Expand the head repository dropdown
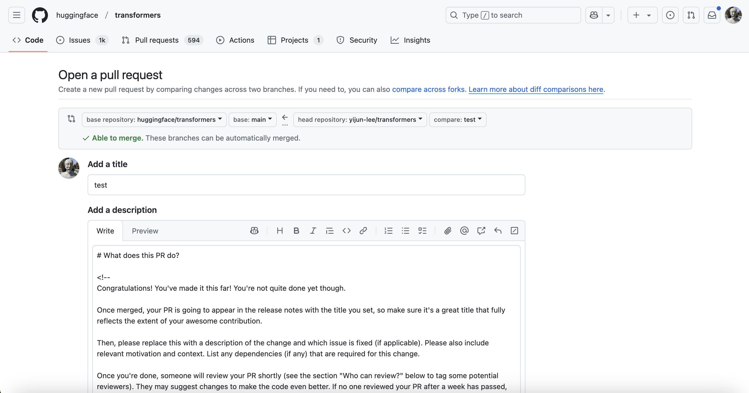The height and width of the screenshot is (393, 749). click(360, 120)
